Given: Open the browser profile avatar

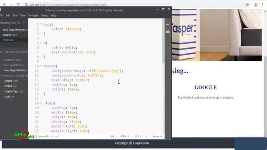Looking at the screenshot, I should [256, 5].
